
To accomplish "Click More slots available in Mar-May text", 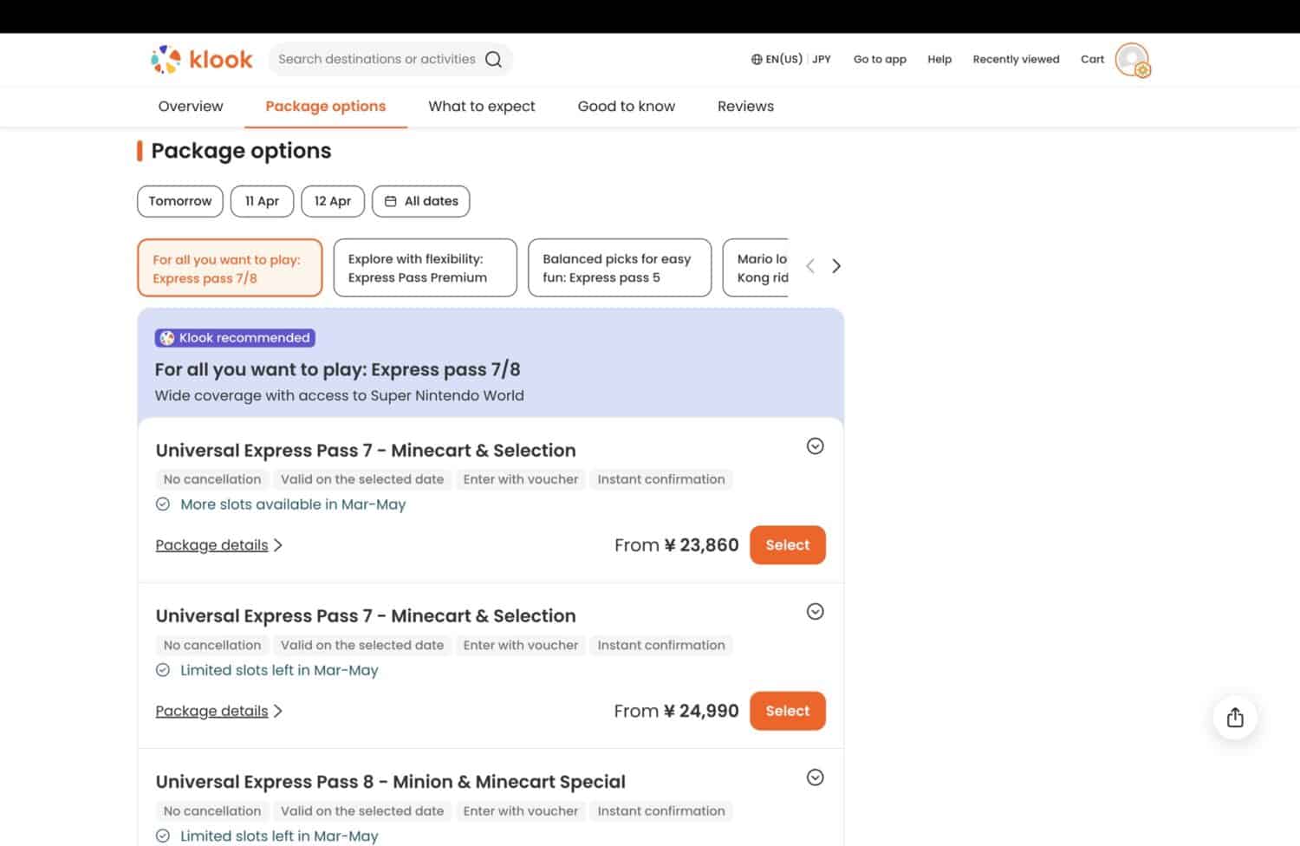I will 293,504.
